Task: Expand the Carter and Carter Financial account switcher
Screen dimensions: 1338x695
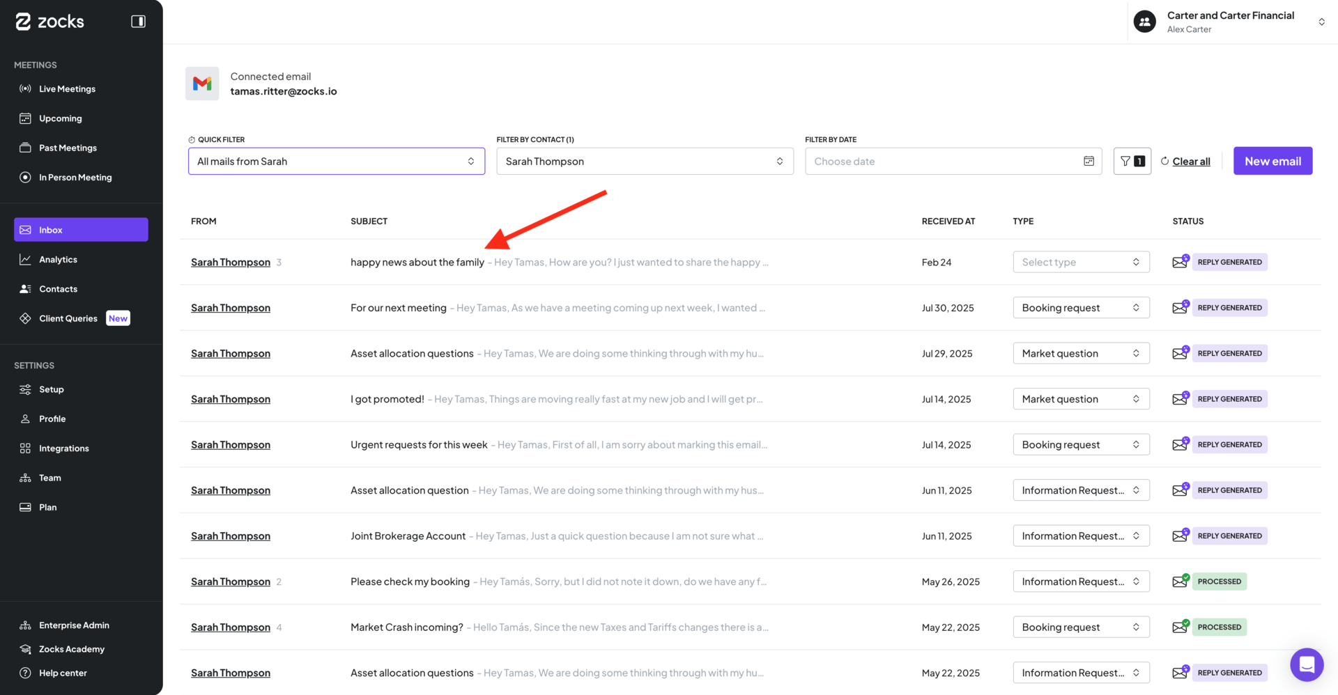Action: pos(1321,22)
